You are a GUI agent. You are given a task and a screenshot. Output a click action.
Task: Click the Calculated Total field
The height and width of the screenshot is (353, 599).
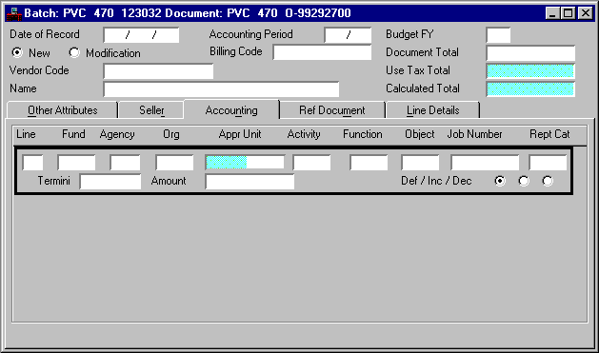tap(530, 88)
